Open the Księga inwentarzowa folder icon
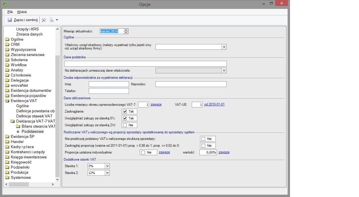This screenshot has height=197, width=359. (x=7, y=157)
